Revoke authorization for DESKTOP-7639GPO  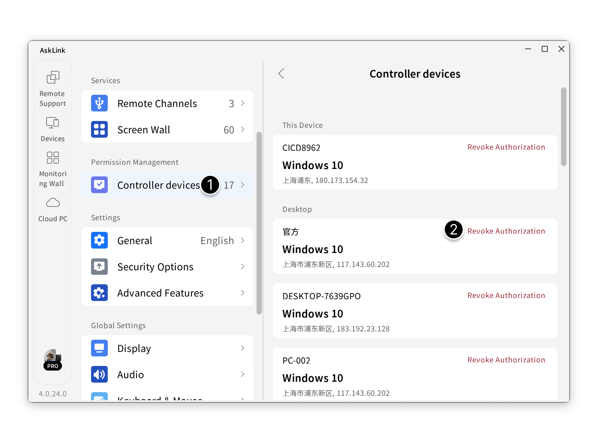click(506, 296)
